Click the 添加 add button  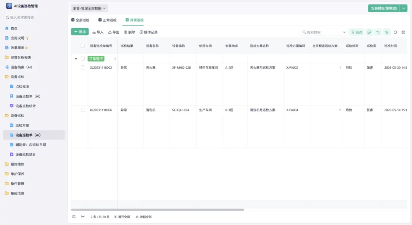80,32
